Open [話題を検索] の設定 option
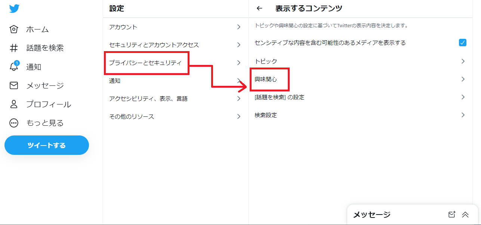This screenshot has width=481, height=225. tap(360, 97)
